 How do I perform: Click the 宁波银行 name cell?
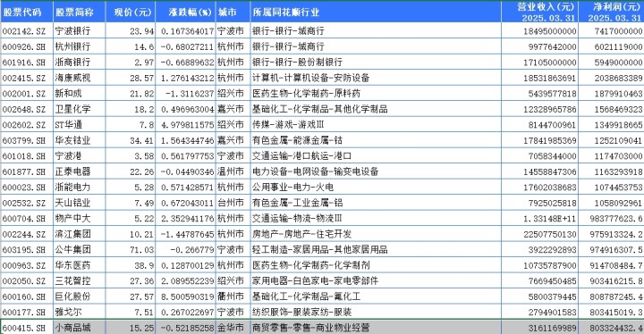pyautogui.click(x=80, y=30)
